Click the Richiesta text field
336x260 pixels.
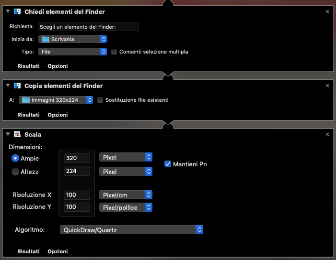(88, 27)
